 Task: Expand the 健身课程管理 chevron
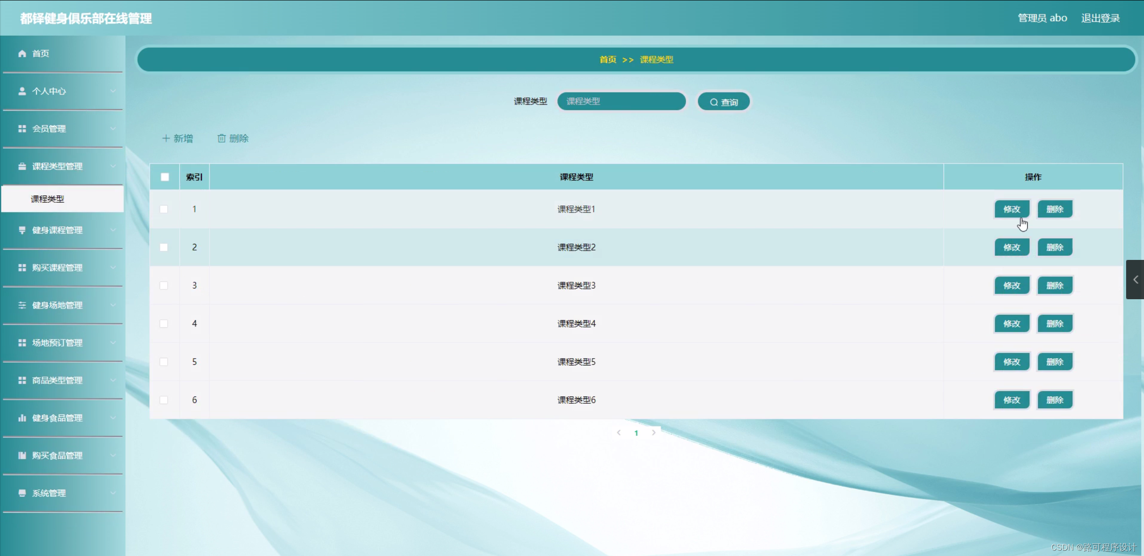point(113,230)
